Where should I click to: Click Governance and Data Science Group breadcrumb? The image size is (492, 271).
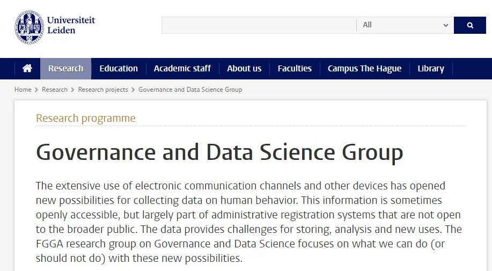click(190, 90)
